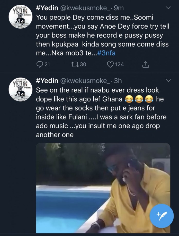Expand the chevron menu on the 9m tweet

(169, 8)
